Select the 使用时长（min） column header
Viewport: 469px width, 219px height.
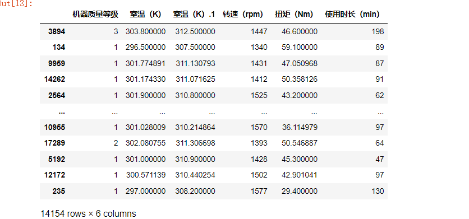(x=352, y=15)
